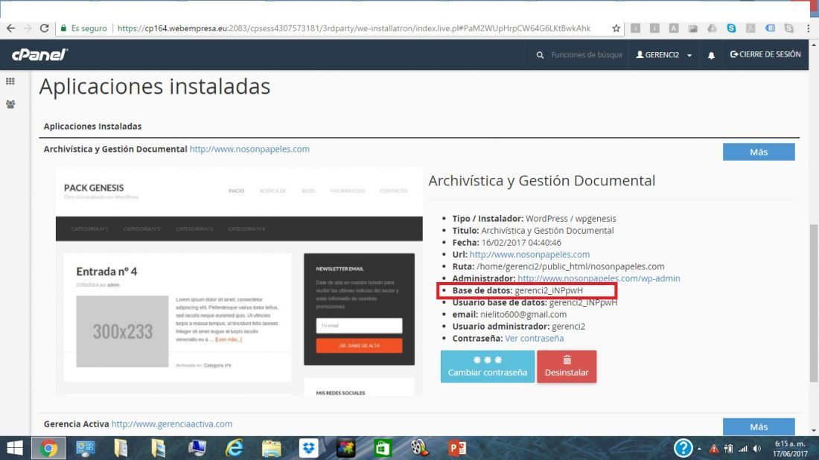
Task: Click Ver contraseña link
Action: click(x=534, y=339)
